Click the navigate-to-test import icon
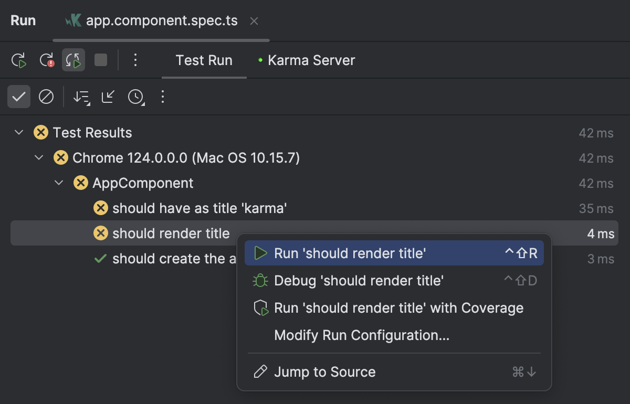 pos(107,97)
